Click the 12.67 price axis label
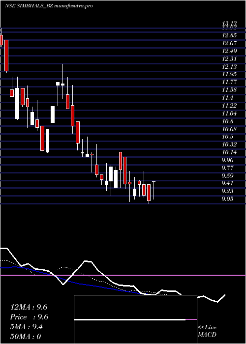Screen dimensions: 246x344 (x=229, y=43)
